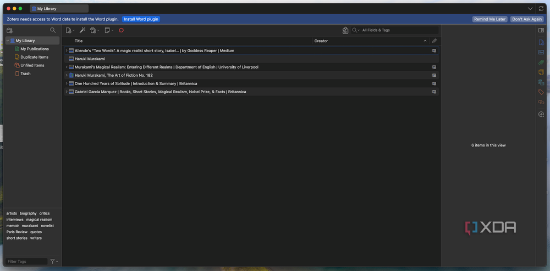Open the New Item toolbar button
This screenshot has height=271, width=550.
[x=70, y=30]
